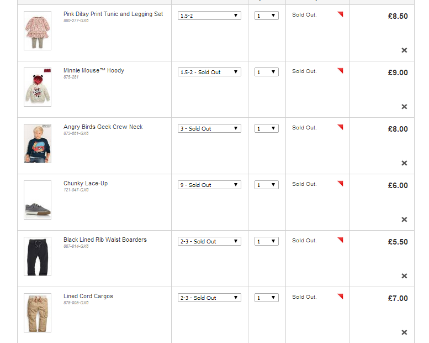
Task: Open quantity dropdown for Lined Cord Cargos
Action: click(x=267, y=298)
